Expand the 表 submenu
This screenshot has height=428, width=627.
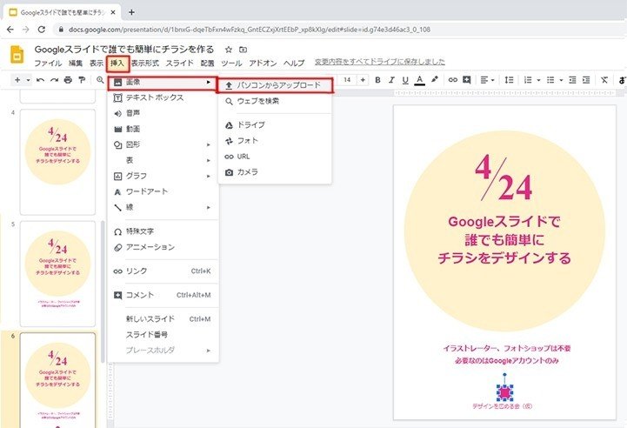163,160
